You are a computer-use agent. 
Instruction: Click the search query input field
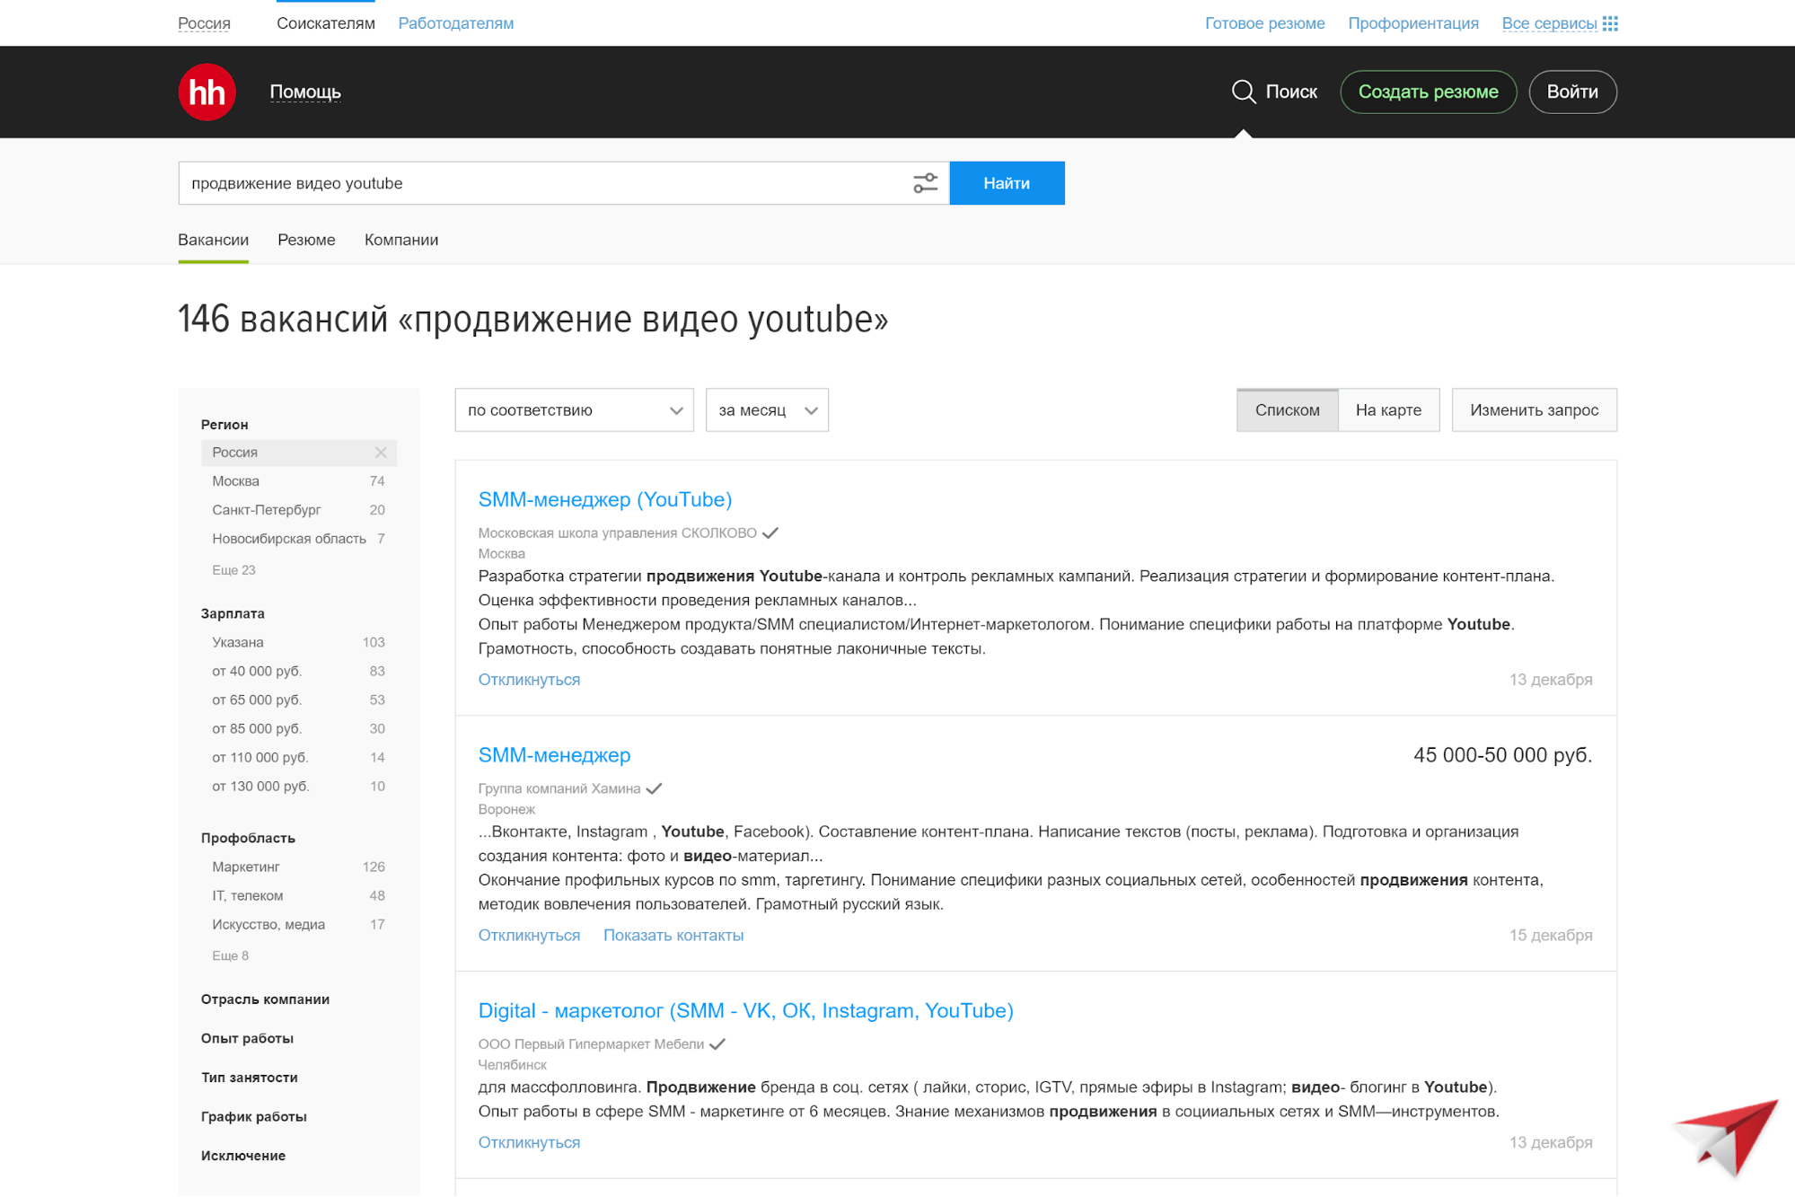click(x=539, y=183)
